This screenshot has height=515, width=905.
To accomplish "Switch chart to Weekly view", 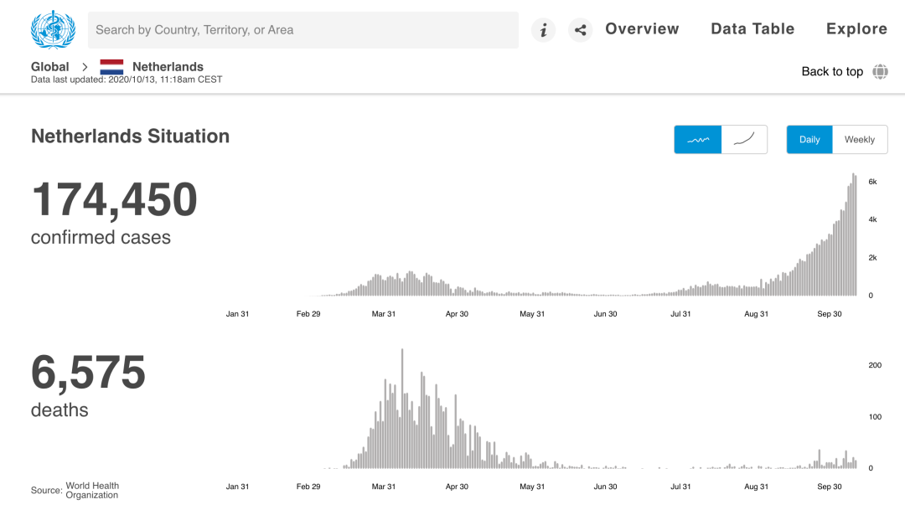I will coord(860,140).
